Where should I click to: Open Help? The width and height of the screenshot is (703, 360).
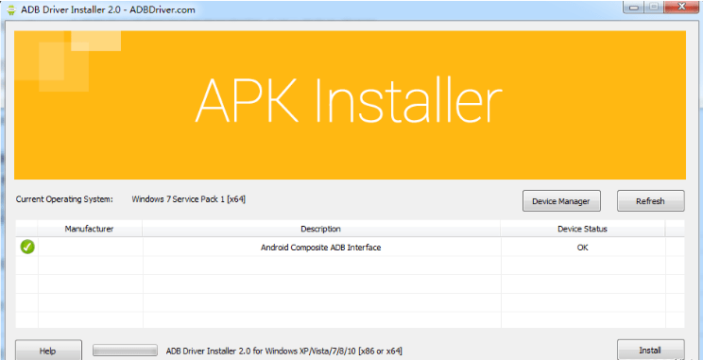(x=48, y=350)
